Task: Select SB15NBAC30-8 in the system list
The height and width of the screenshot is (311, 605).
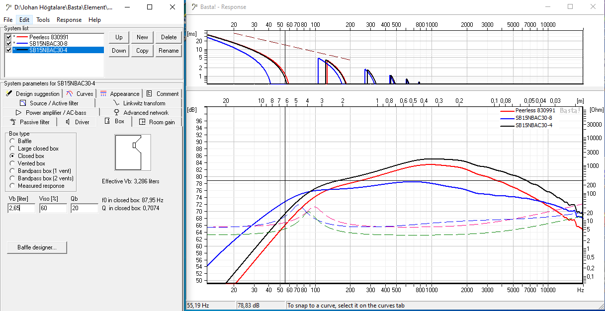Action: click(x=48, y=44)
